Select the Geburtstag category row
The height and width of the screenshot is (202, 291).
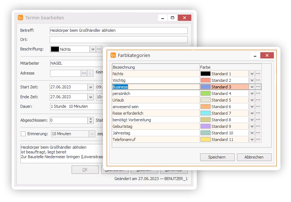coord(155,126)
